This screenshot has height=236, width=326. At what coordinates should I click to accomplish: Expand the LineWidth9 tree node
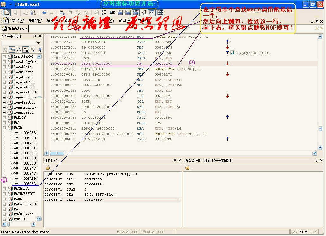(4, 57)
